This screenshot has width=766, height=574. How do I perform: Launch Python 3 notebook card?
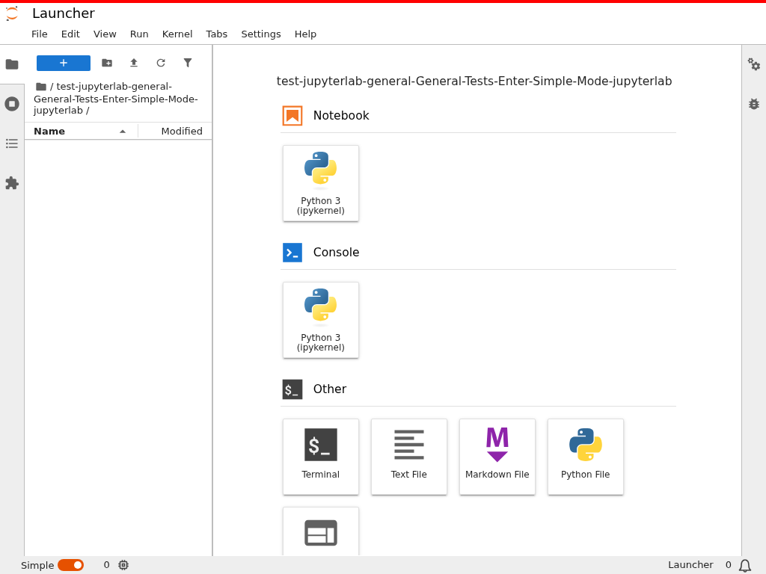tap(320, 184)
